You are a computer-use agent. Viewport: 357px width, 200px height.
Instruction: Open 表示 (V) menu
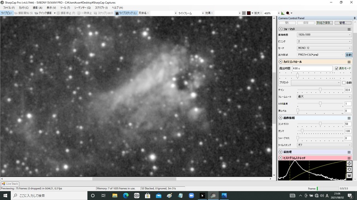(x=51, y=8)
